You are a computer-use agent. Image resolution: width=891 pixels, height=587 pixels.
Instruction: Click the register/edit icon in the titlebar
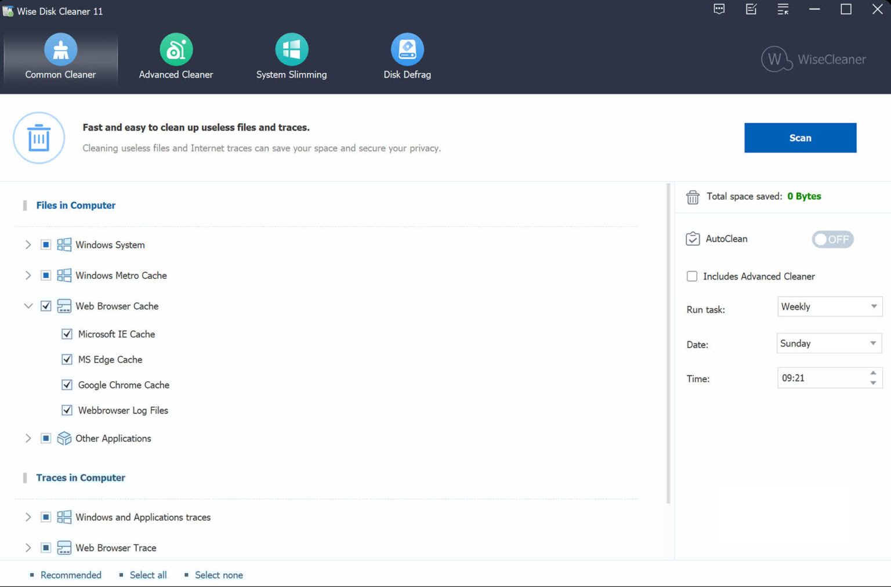click(751, 9)
